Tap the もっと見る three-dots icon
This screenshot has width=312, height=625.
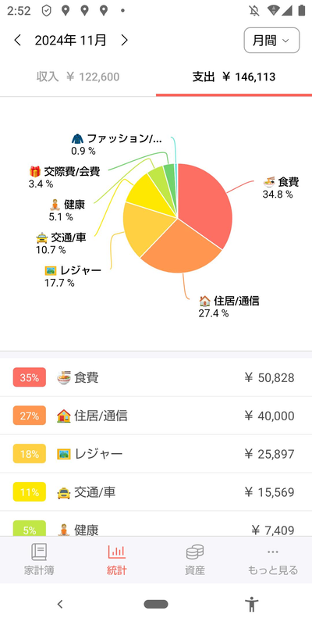click(x=272, y=552)
